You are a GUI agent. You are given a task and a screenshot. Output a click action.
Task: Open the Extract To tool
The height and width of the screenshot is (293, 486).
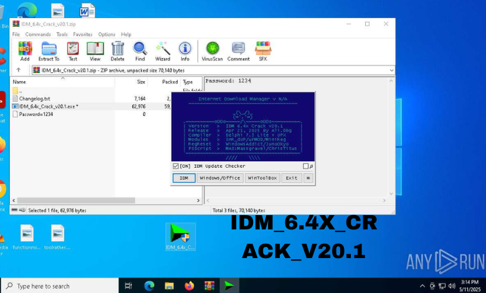49,51
